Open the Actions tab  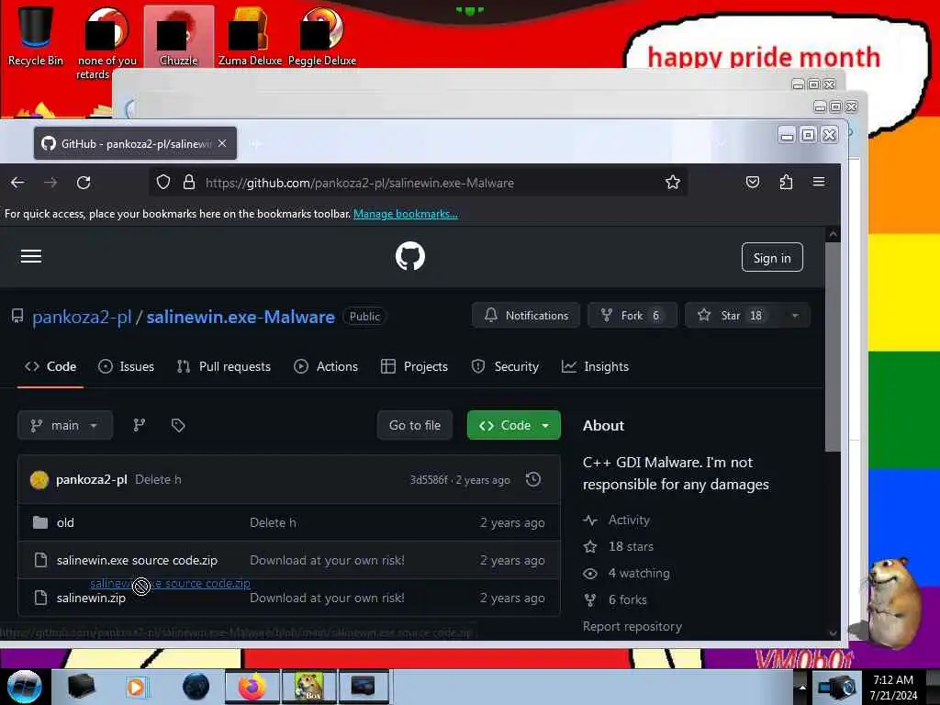(326, 366)
